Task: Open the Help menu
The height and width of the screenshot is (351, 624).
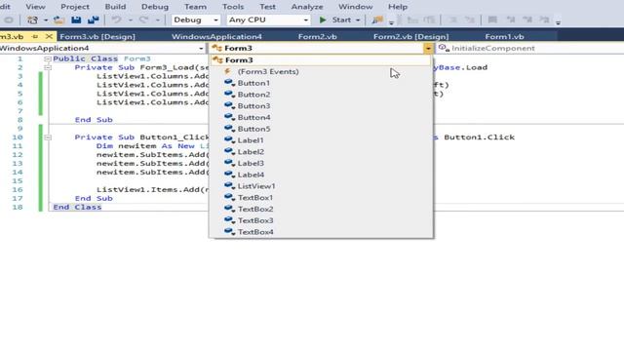Action: point(398,7)
